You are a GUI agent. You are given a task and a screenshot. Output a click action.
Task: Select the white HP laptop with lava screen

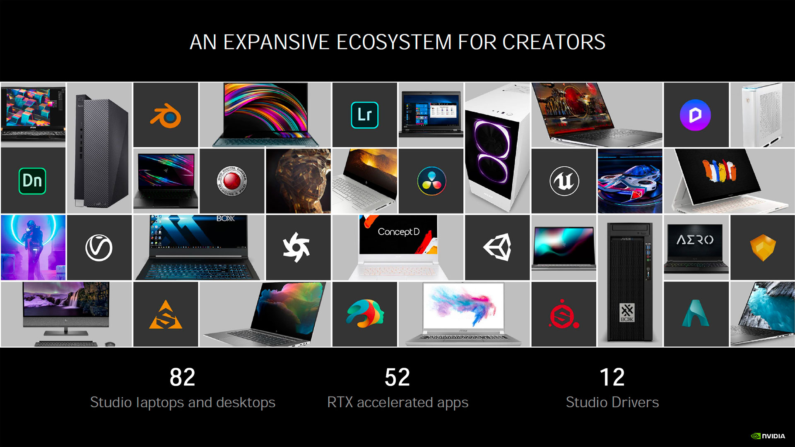pyautogui.click(x=365, y=181)
